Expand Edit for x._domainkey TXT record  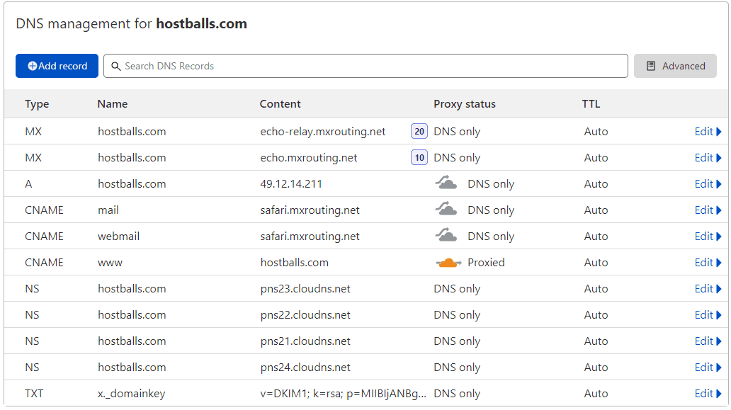pos(708,393)
